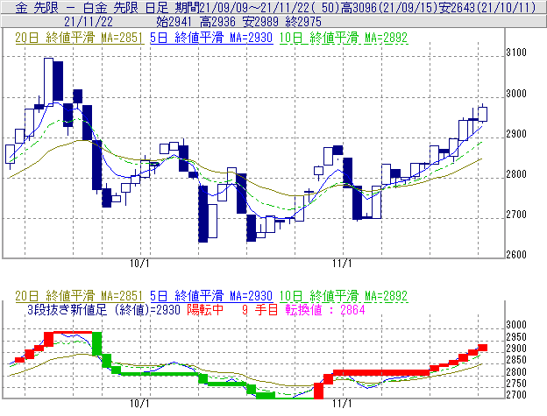The height and width of the screenshot is (416, 547).
Task: Click the lower chart '2950' axis label
Action: (516, 336)
